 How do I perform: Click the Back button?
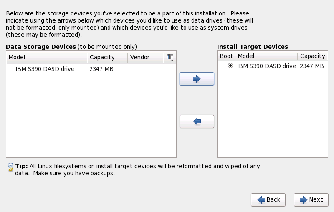tap(268, 199)
